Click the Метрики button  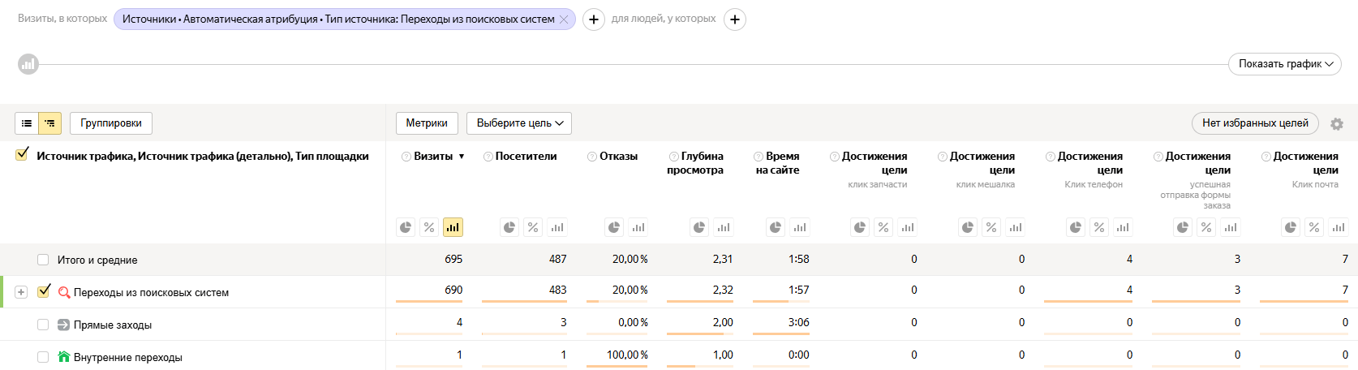(427, 123)
